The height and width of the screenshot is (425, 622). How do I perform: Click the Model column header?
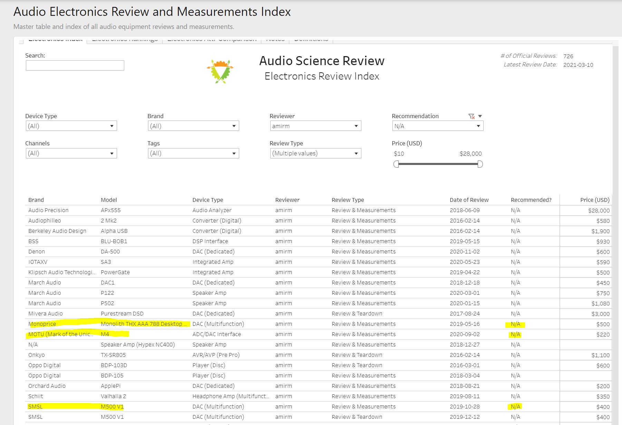(109, 200)
